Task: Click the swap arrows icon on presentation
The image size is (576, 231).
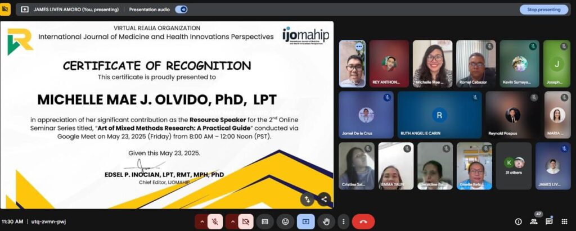Action: pyautogui.click(x=307, y=200)
